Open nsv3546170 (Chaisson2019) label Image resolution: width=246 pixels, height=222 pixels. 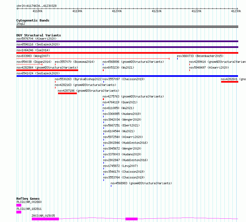(x=124, y=172)
